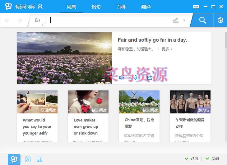
Task: Open article China来吧，我需要爱
Action: point(139,123)
